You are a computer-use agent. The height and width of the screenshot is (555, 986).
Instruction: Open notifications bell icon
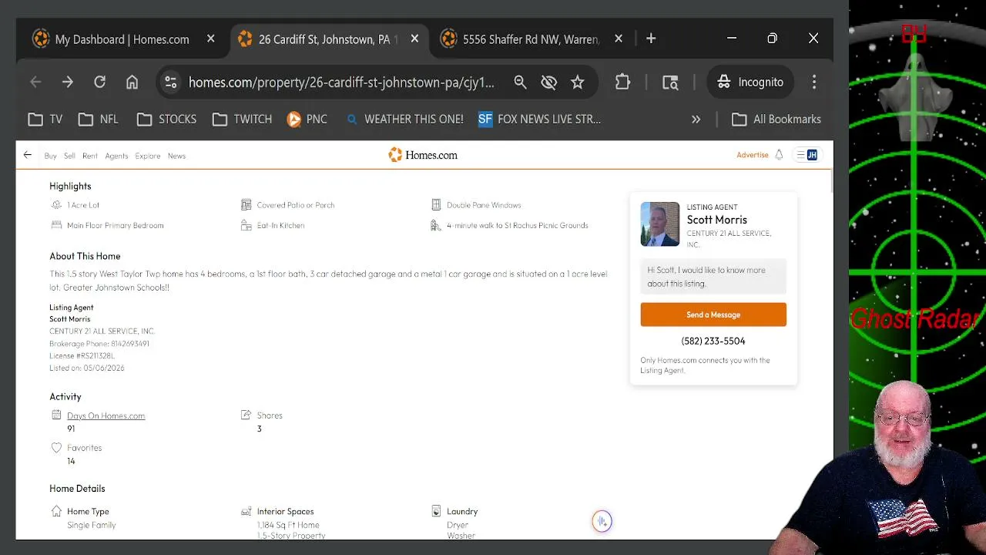(779, 155)
